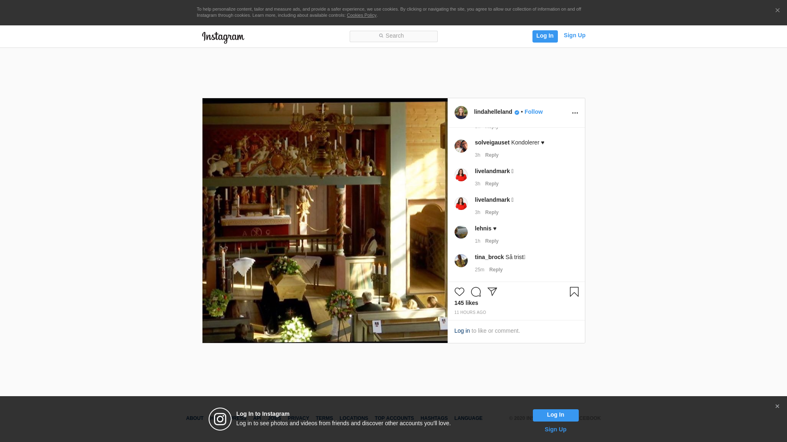Viewport: 787px width, 442px height.
Task: Click the header Log In button
Action: pos(545,36)
